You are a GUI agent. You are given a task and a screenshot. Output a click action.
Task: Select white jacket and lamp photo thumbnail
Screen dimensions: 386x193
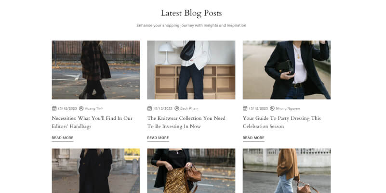(191, 70)
